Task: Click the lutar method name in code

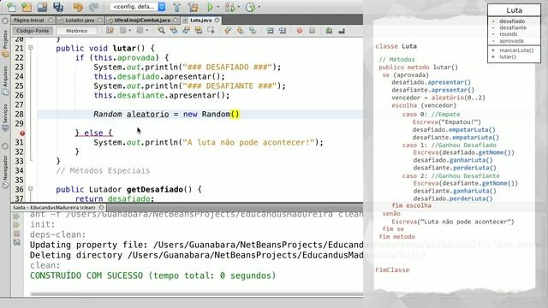Action: 123,48
